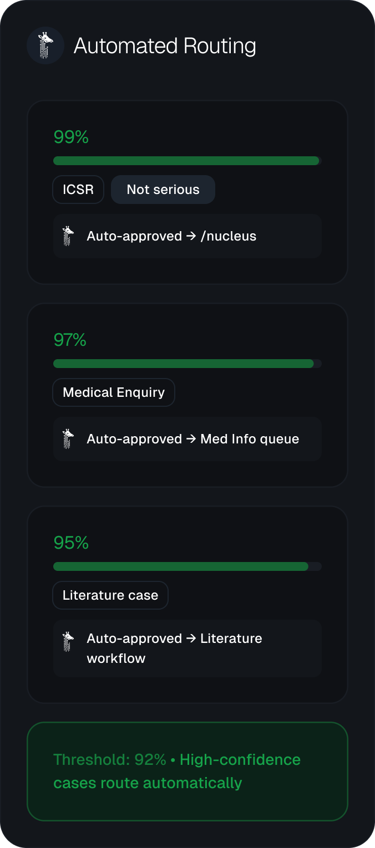Select the Not serious tag
Image resolution: width=375 pixels, height=848 pixels.
pyautogui.click(x=163, y=190)
